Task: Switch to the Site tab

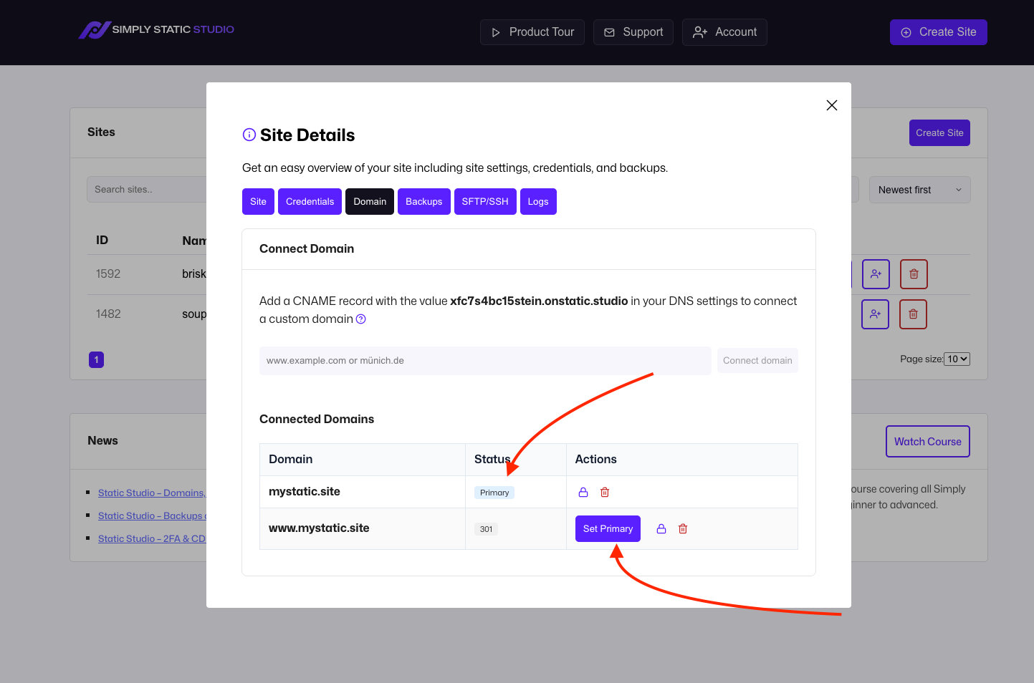Action: coord(258,201)
